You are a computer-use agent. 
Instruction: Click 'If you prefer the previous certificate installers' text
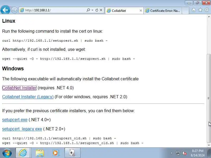click(x=68, y=111)
